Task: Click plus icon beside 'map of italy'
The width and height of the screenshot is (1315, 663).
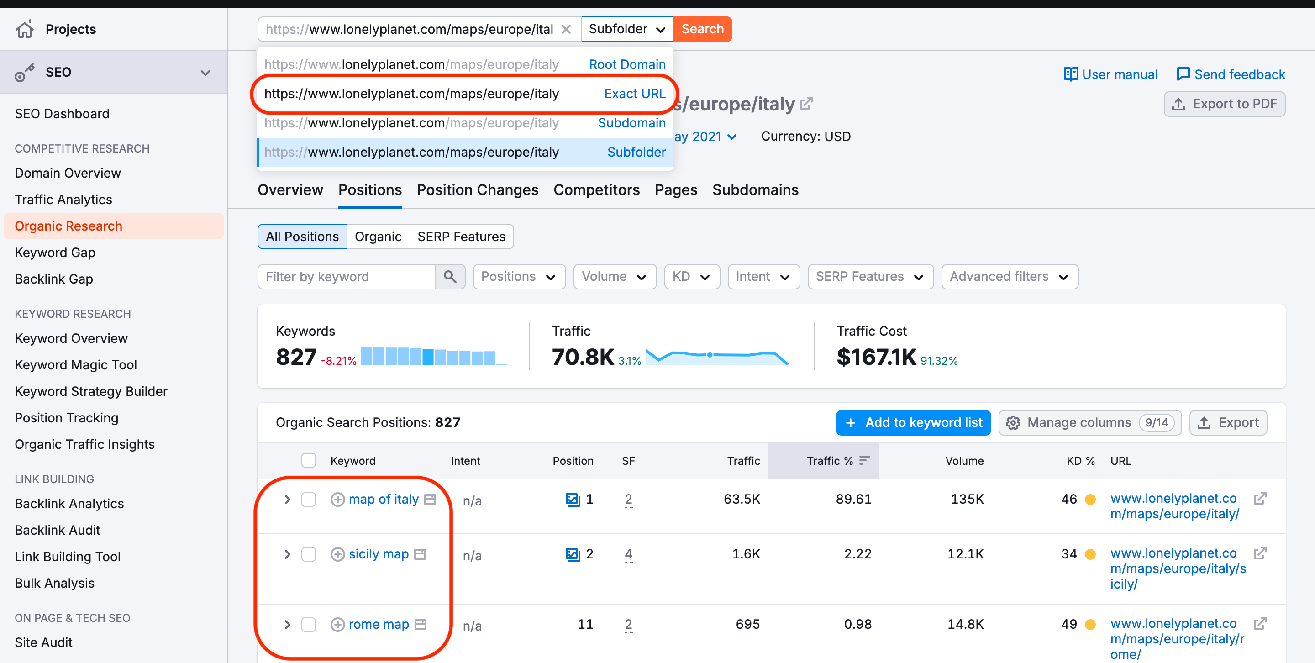Action: (337, 499)
